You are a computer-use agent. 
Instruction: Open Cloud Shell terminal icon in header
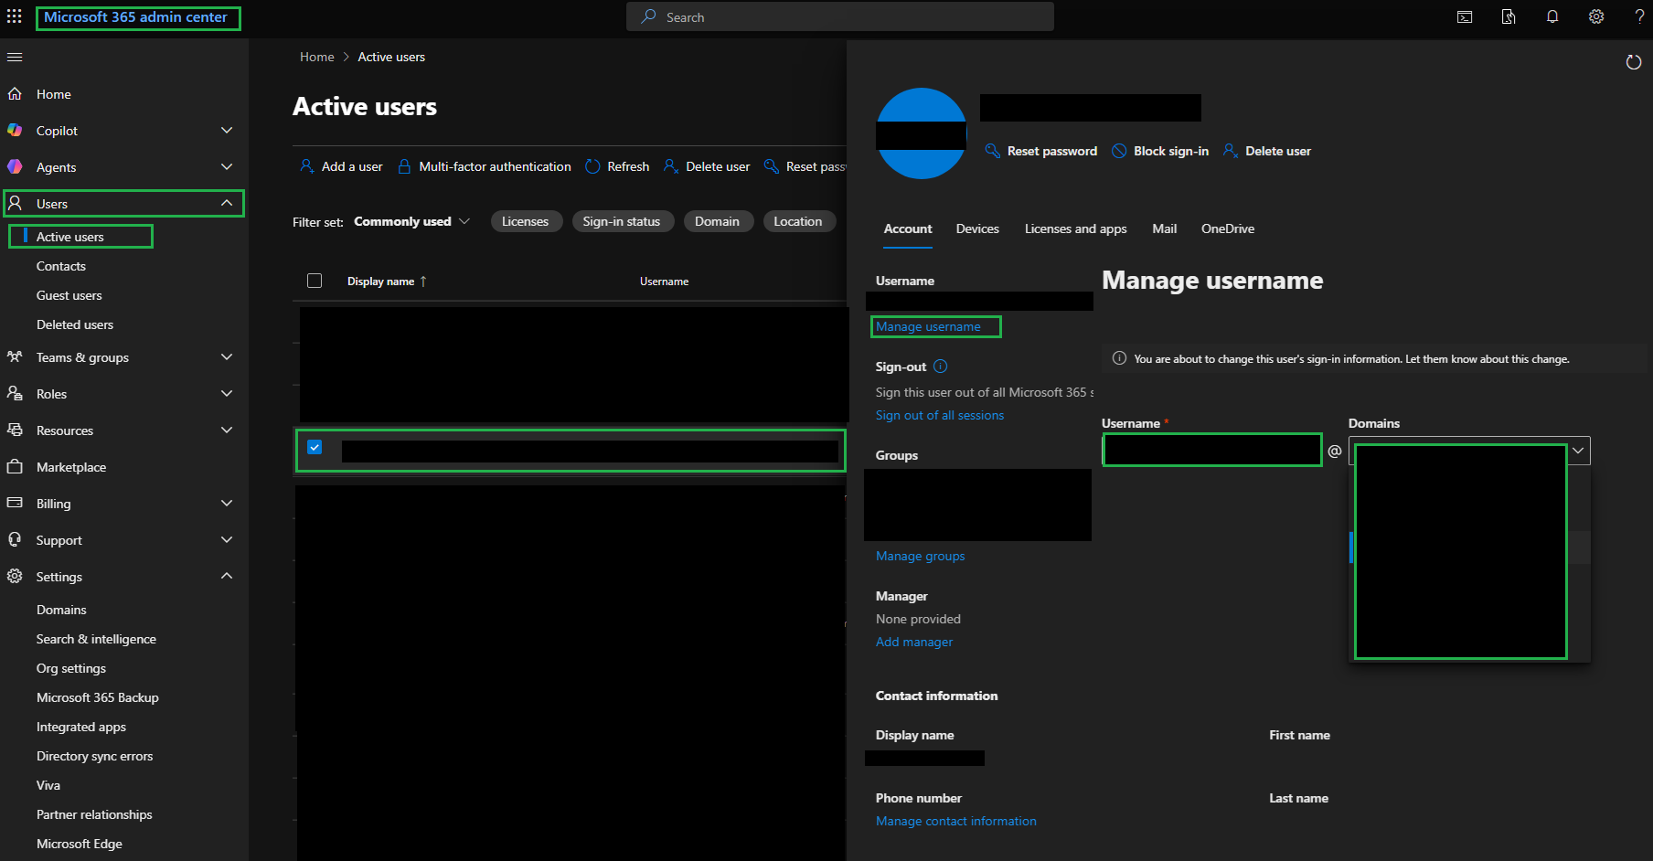[x=1465, y=16]
